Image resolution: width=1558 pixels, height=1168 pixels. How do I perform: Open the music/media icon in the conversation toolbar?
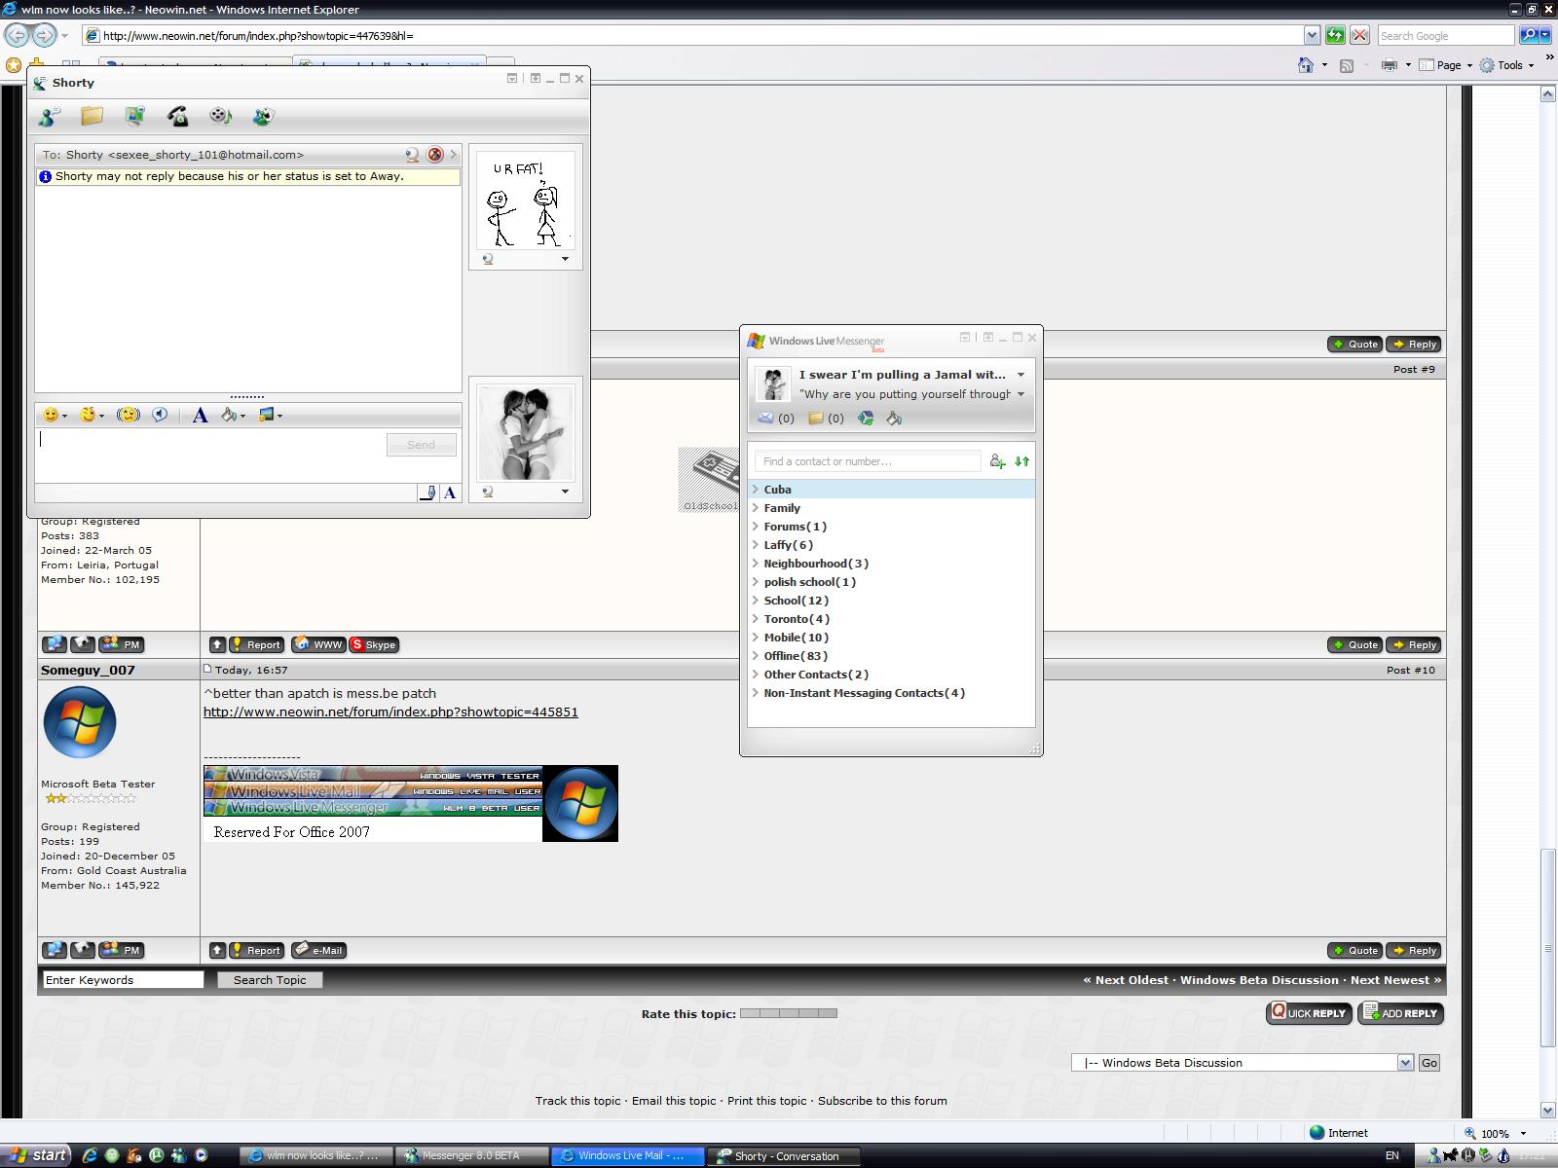coord(222,117)
